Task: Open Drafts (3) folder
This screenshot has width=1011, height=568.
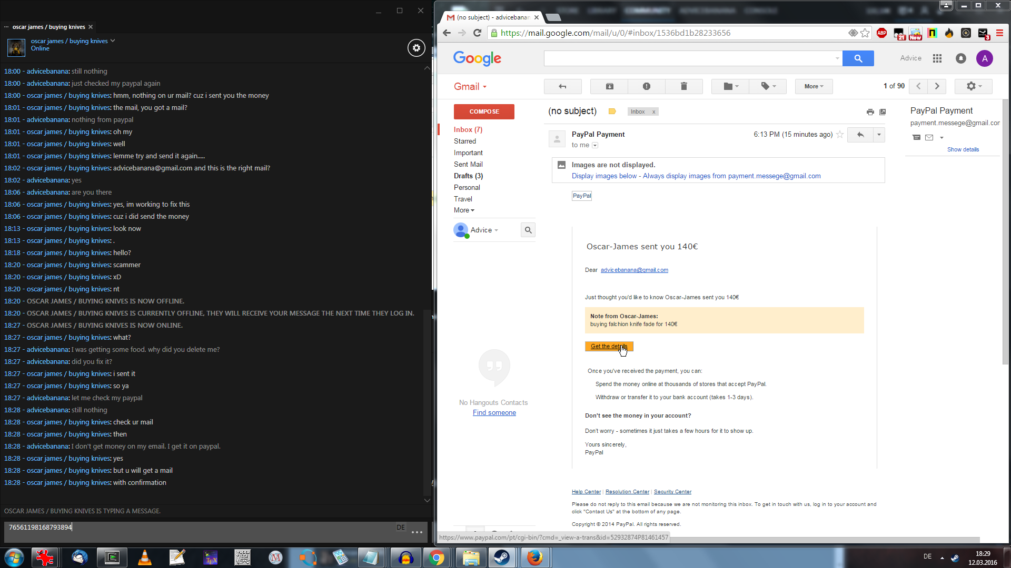Action: click(x=468, y=176)
